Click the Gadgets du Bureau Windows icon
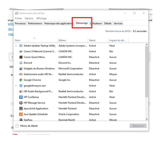The image size is (160, 143). tap(21, 69)
